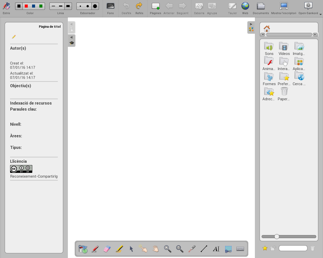Open the virtual keyboard
The height and width of the screenshot is (258, 323).
(x=240, y=249)
